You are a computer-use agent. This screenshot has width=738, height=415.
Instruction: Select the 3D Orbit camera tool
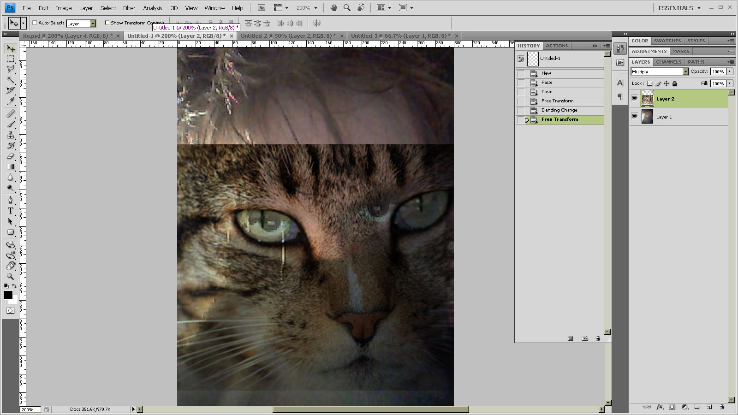[11, 255]
